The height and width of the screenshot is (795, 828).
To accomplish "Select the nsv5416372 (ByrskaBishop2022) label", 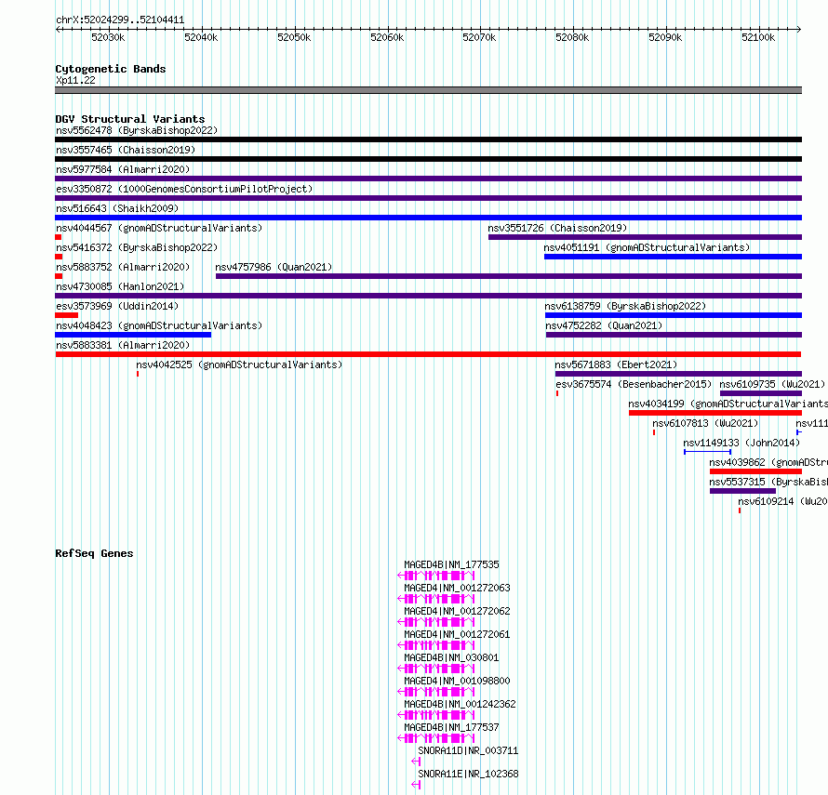I will pos(137,247).
